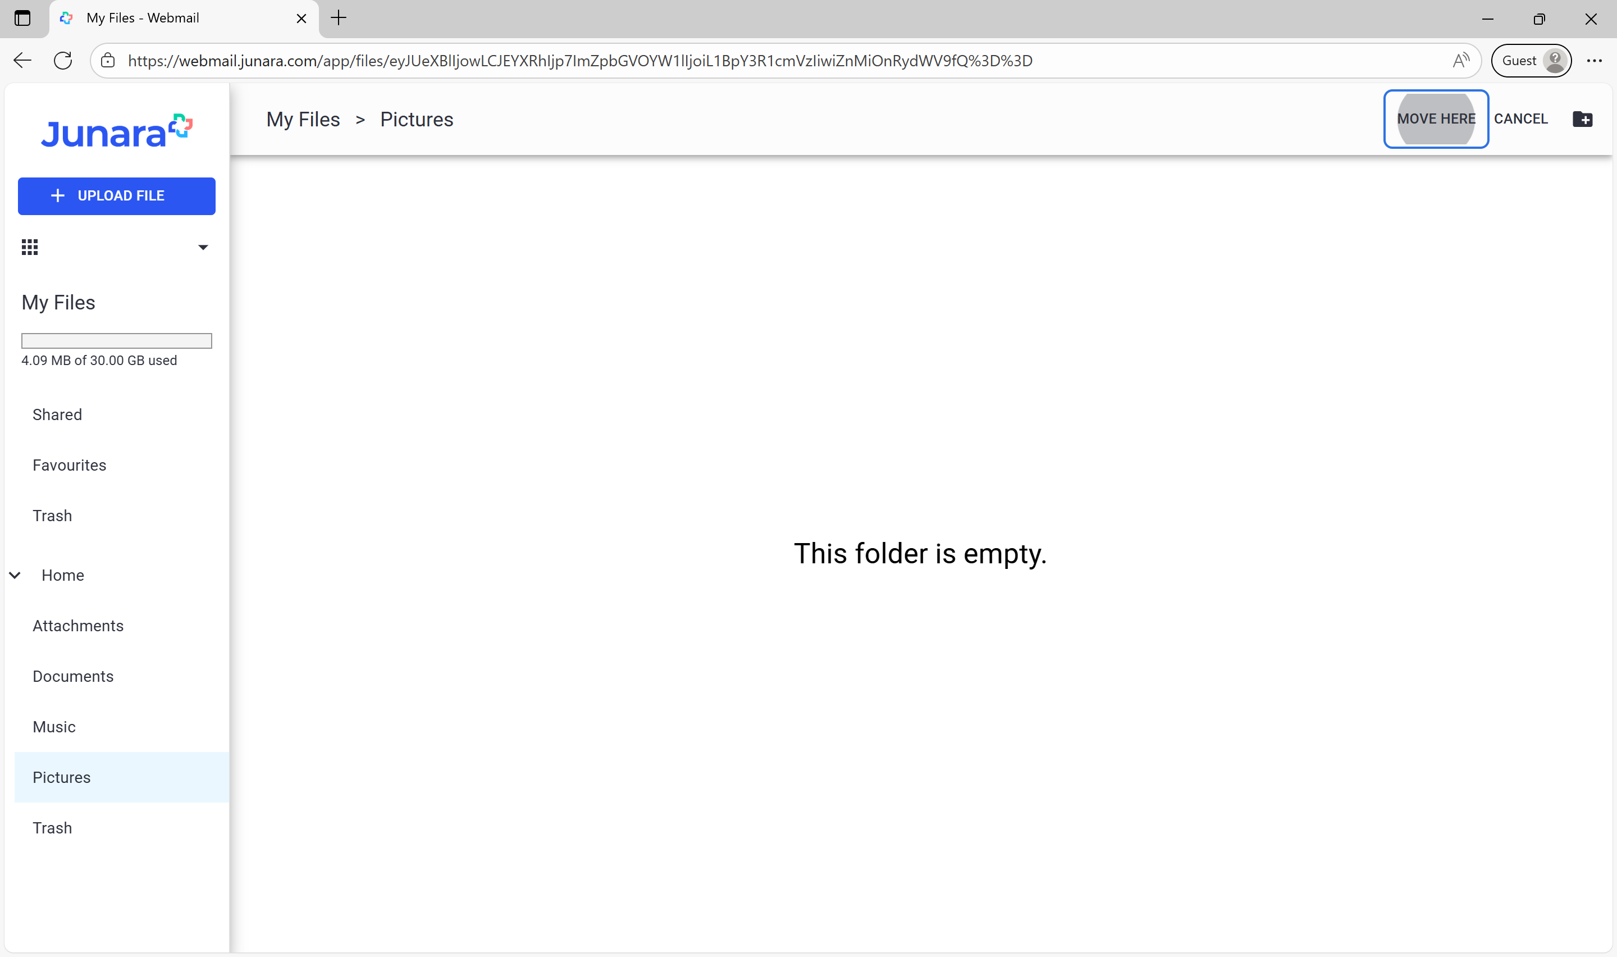Open the Guest profile button
The height and width of the screenshot is (957, 1617).
tap(1531, 61)
